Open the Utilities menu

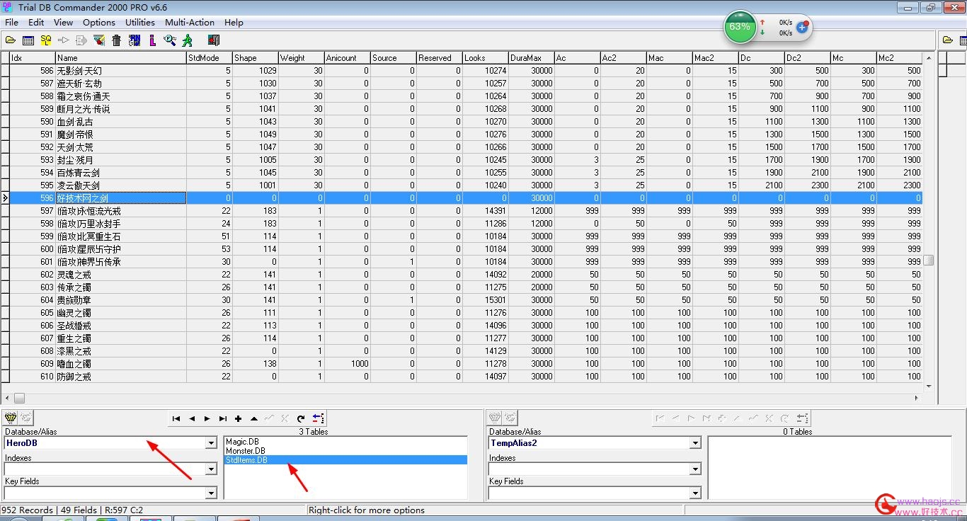click(x=140, y=23)
